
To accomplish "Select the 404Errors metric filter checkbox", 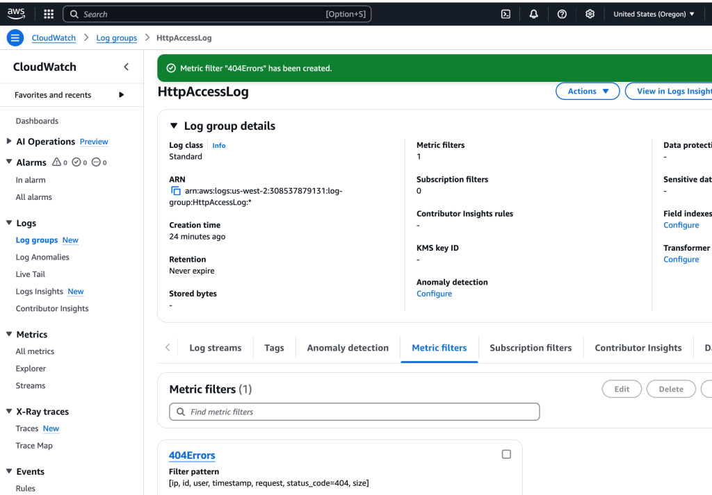I will point(506,454).
